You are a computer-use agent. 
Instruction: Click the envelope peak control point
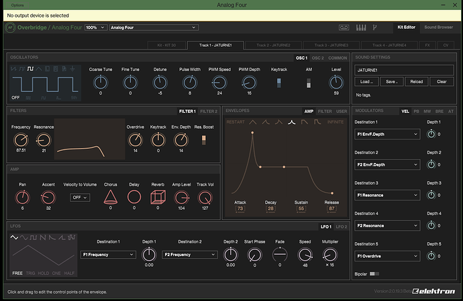pos(252,133)
